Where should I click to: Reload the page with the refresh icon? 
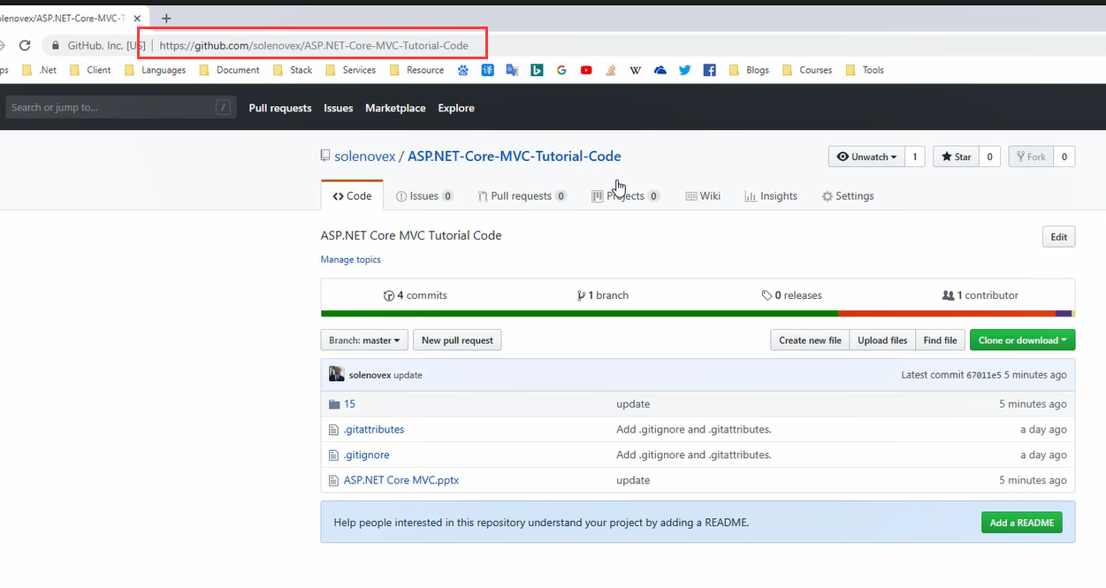(25, 45)
